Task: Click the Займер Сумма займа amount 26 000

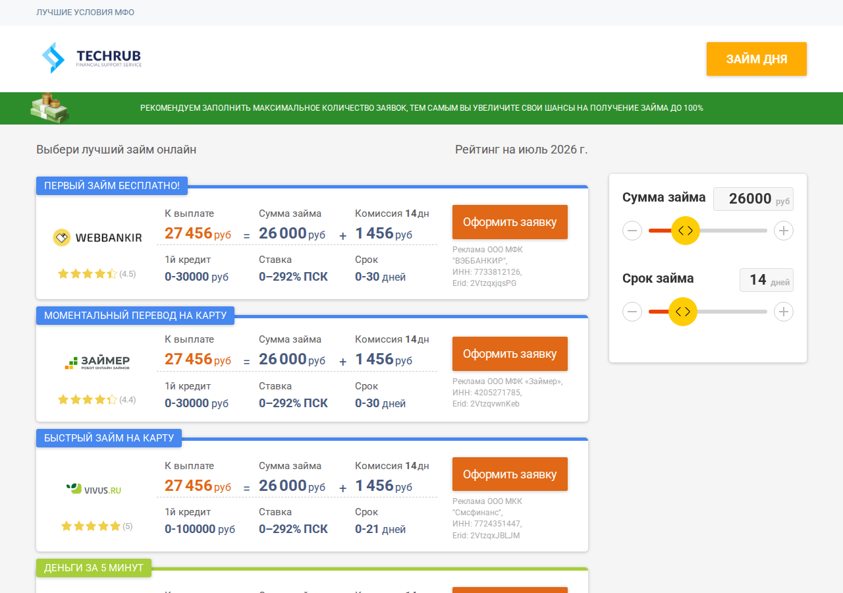Action: pyautogui.click(x=292, y=359)
